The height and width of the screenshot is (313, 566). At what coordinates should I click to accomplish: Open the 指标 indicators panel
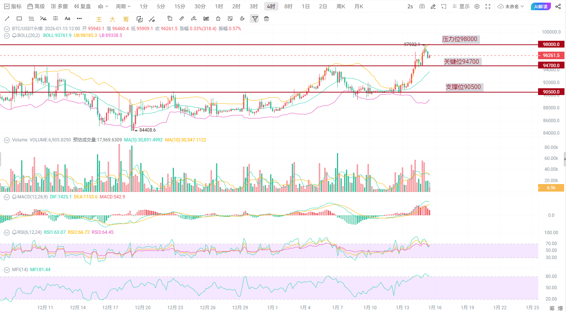[13, 6]
